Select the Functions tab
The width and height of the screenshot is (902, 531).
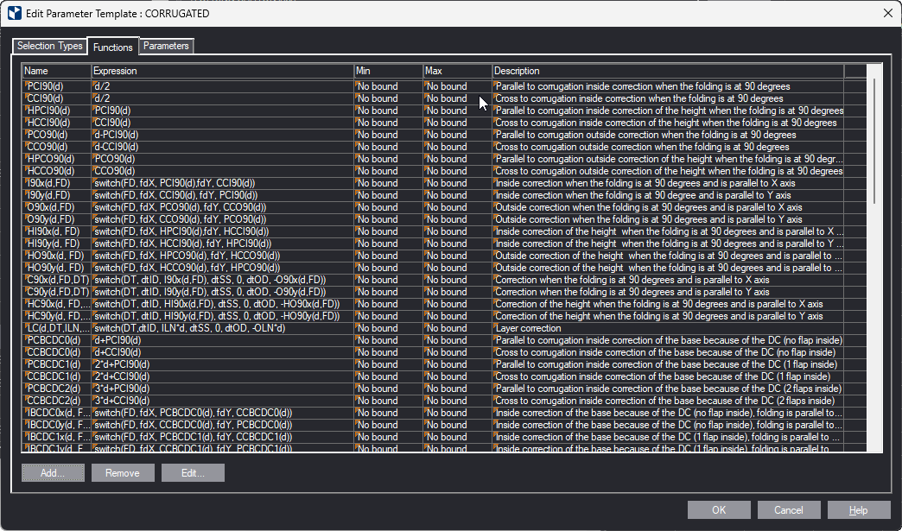click(113, 47)
